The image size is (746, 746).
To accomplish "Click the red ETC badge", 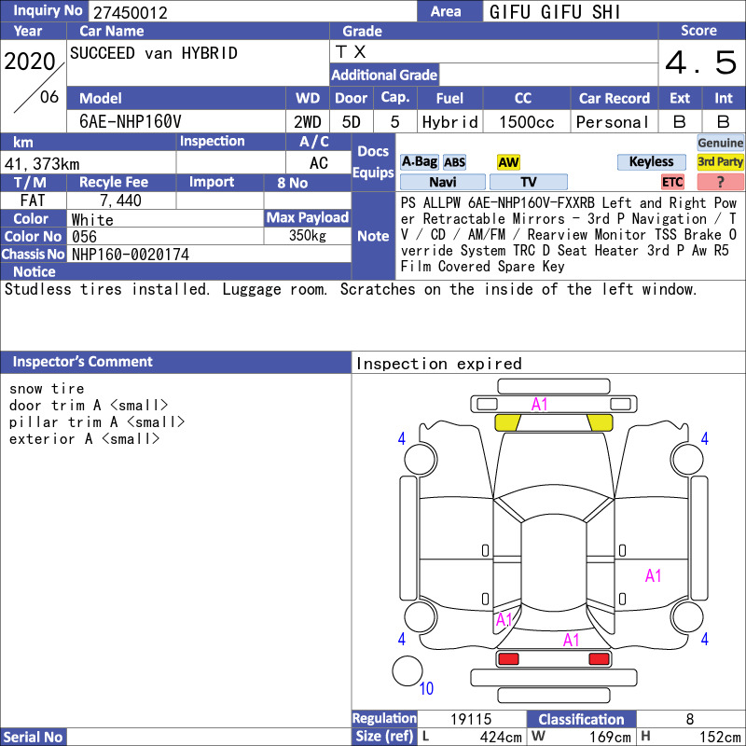I will point(672,182).
